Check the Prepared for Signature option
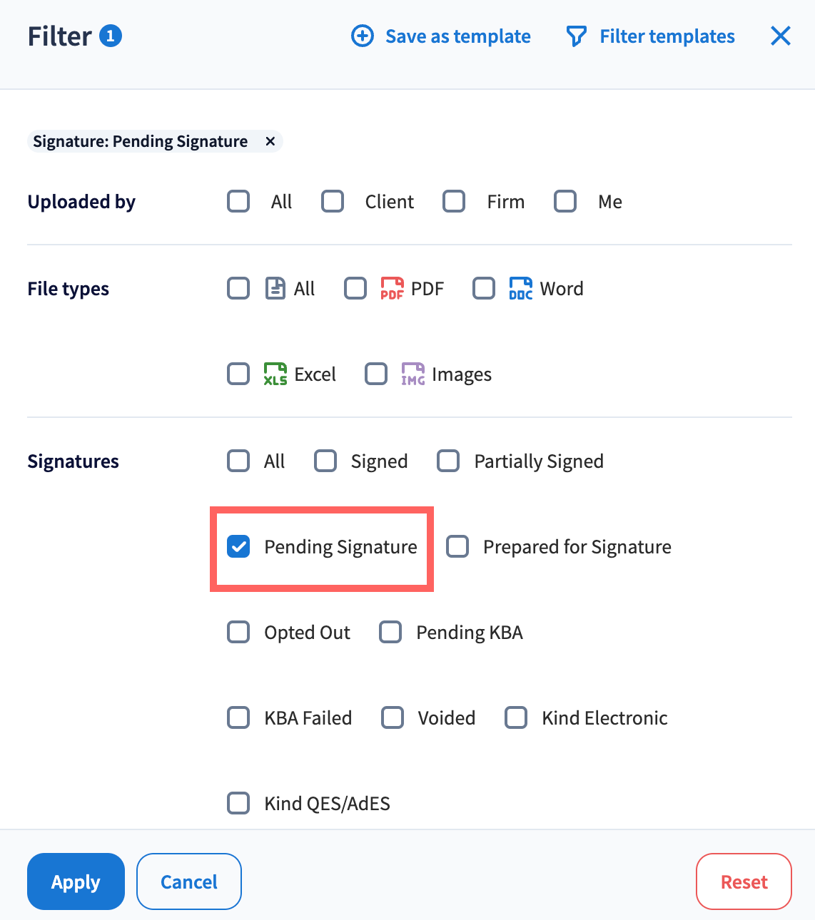Image resolution: width=815 pixels, height=920 pixels. [x=457, y=547]
